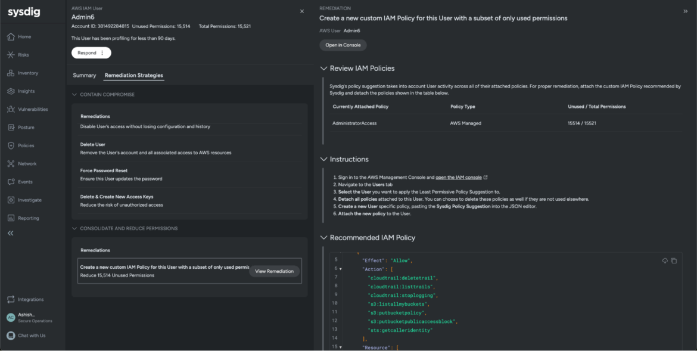Click the AWS Managed policy type cell
The image size is (697, 351).
tap(465, 123)
